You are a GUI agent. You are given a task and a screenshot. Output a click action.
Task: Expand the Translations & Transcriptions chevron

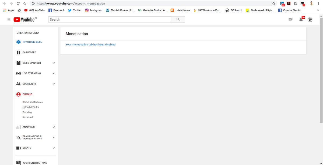(54, 137)
